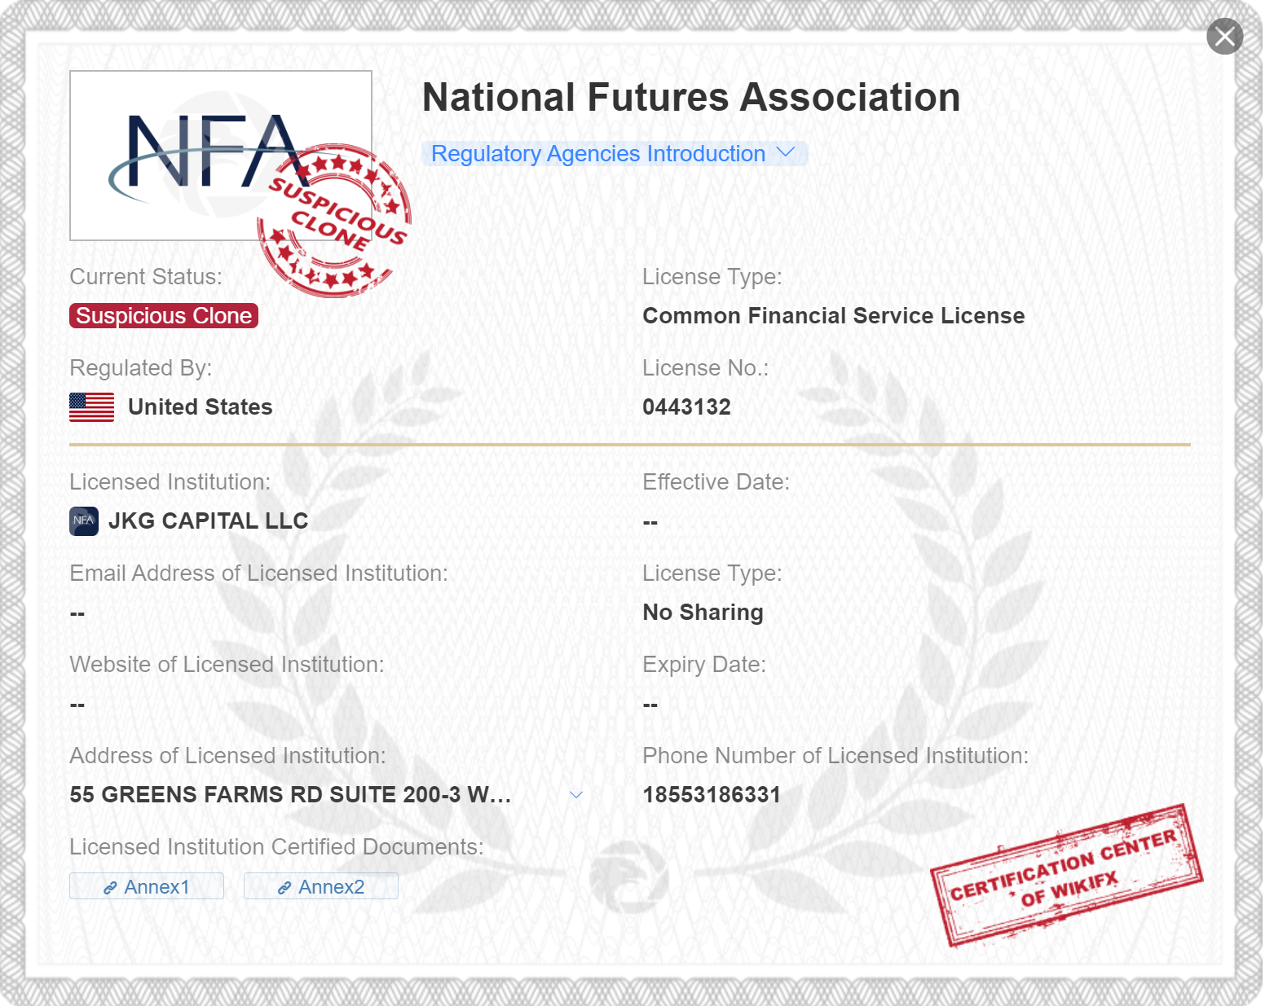Image resolution: width=1265 pixels, height=1006 pixels.
Task: Expand Regulatory Agencies Introduction dropdown
Action: (615, 154)
